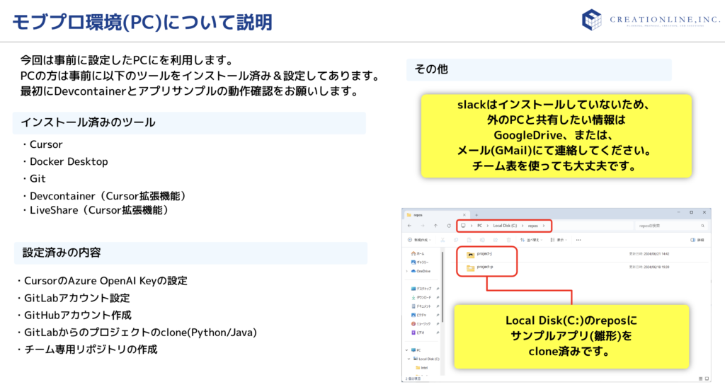Toggle the 詳細 details pane
This screenshot has height=387, width=725.
[697, 240]
